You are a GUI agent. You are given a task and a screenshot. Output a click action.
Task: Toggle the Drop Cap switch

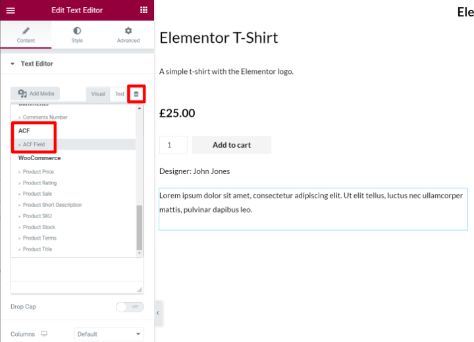129,307
